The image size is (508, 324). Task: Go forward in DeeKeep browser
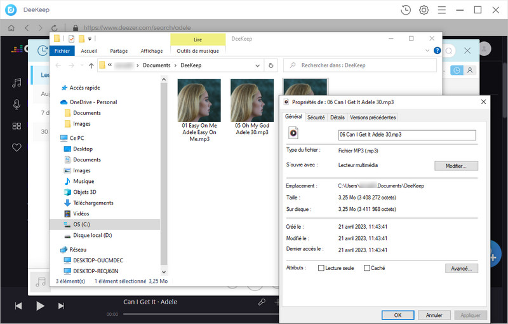pyautogui.click(x=40, y=28)
